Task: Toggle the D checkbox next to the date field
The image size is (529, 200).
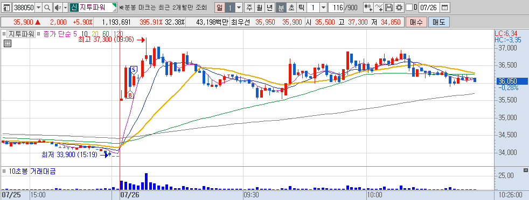Action: (x=409, y=7)
